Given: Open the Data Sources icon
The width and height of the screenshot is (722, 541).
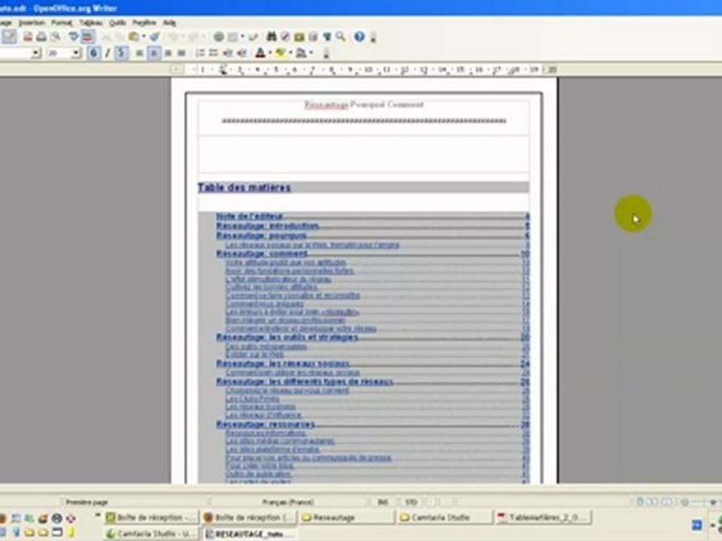Looking at the screenshot, I should [x=313, y=37].
